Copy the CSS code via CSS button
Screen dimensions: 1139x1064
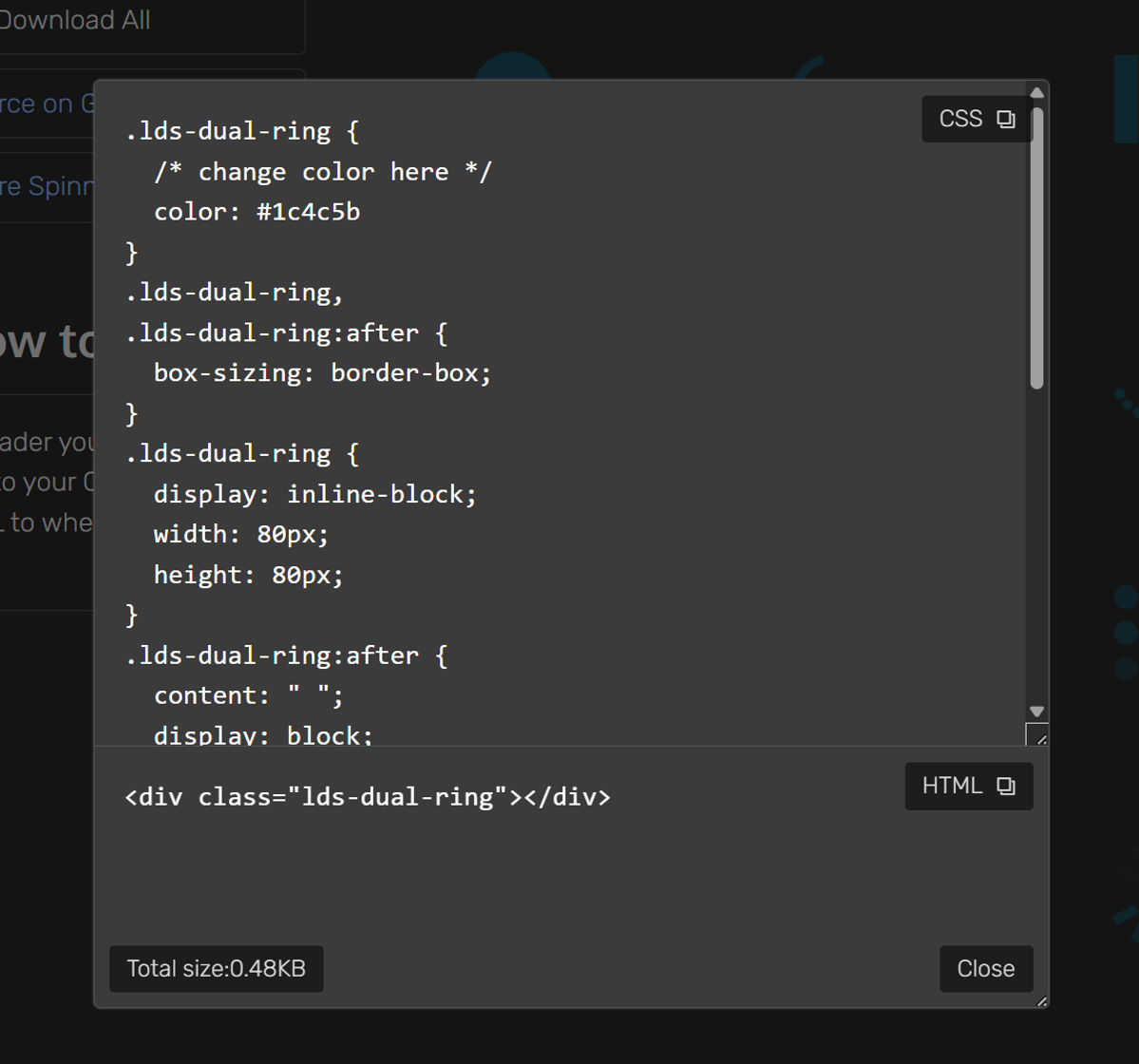(977, 119)
